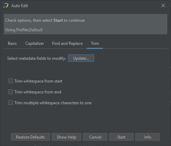Tick the Trim whitespace from end checkbox
The width and height of the screenshot is (171, 146).
tap(11, 92)
